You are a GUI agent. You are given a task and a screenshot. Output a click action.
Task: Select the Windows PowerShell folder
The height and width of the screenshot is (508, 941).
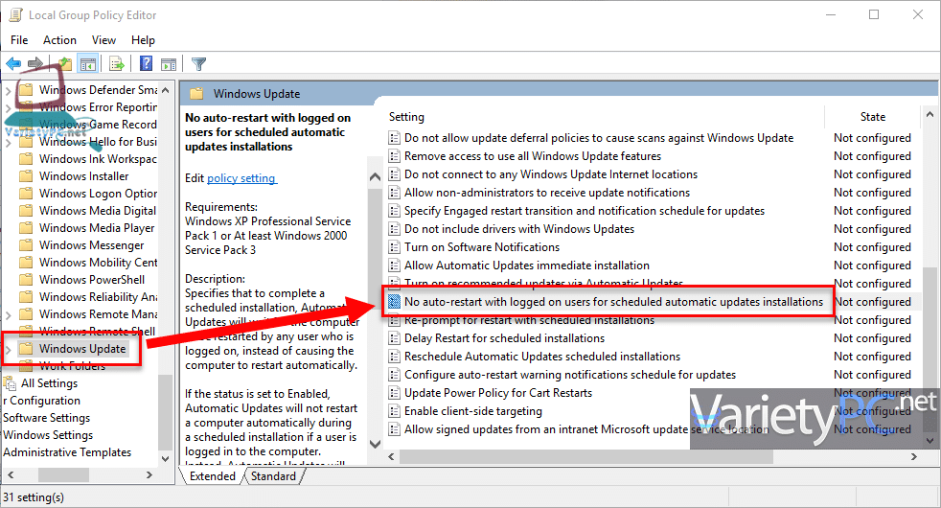81,280
